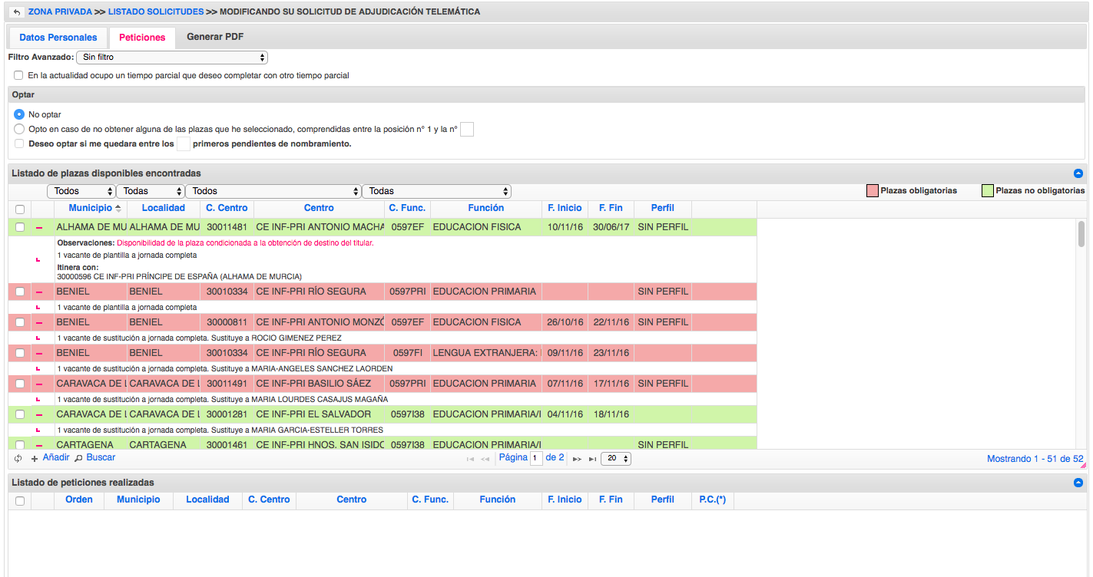Viewport: 1093px width, 577px height.
Task: Click the Añadir button
Action: point(51,457)
